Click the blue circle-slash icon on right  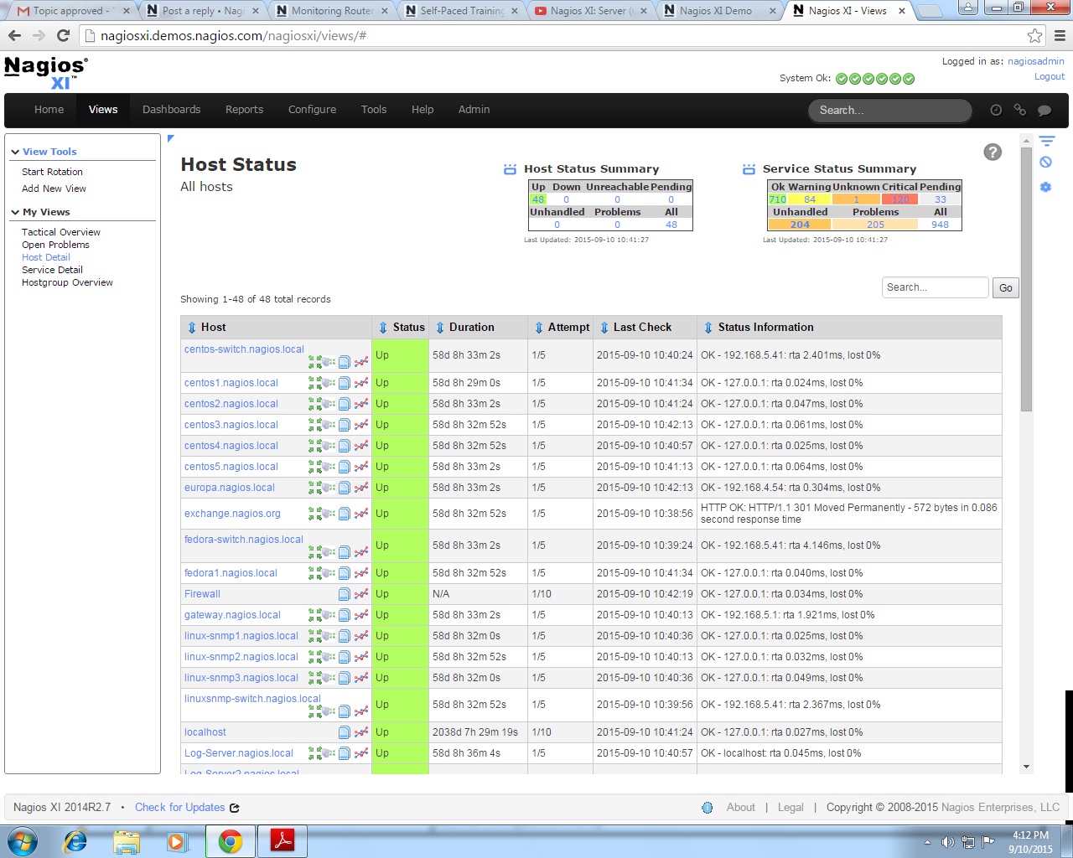pyautogui.click(x=1045, y=163)
